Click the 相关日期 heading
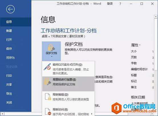158x116 pixels. click(x=138, y=97)
